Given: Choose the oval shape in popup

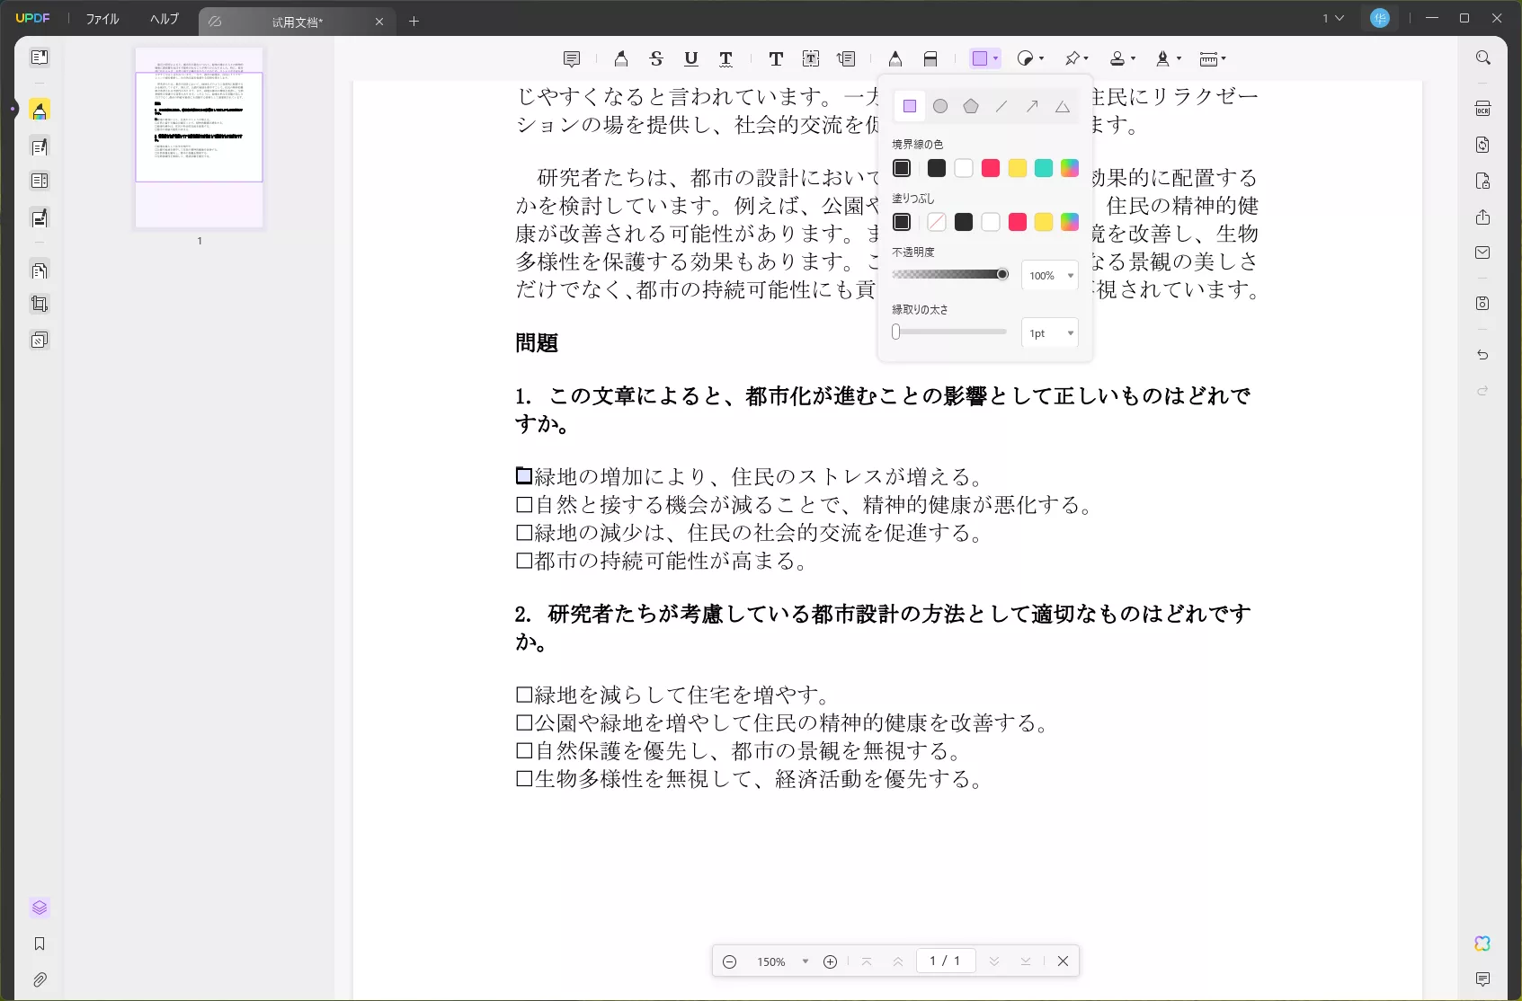Looking at the screenshot, I should click(940, 106).
